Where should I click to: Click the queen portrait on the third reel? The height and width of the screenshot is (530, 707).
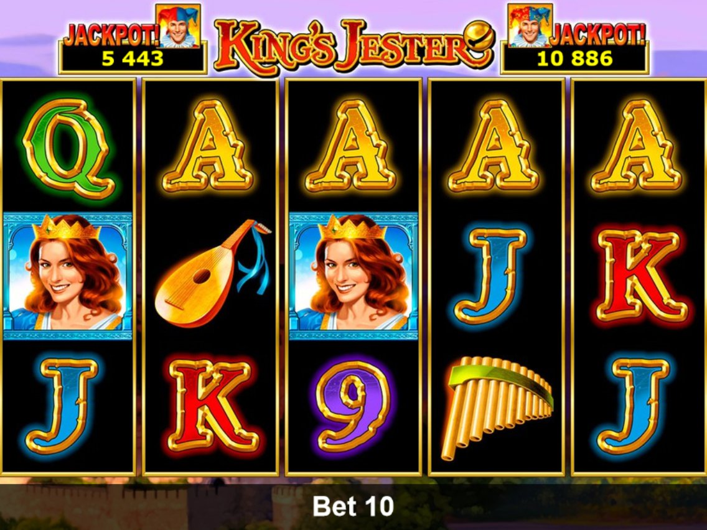(x=353, y=276)
